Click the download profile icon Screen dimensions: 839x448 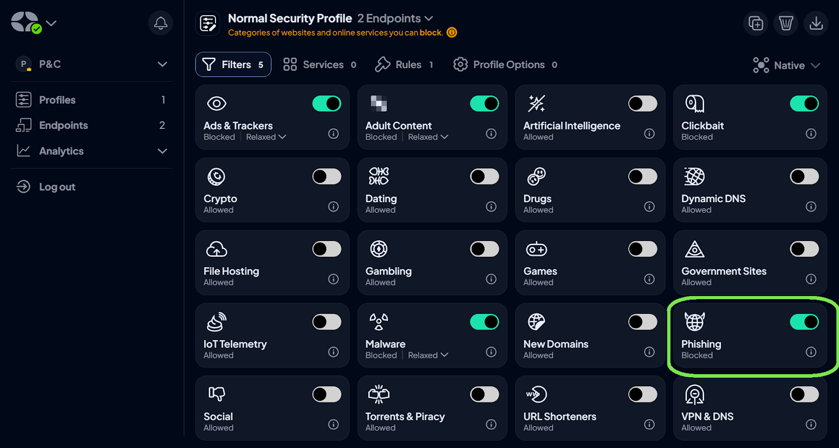816,23
